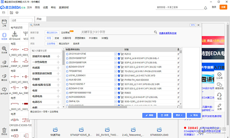The width and height of the screenshot is (230, 138).
Task: Expand 一次性保险丝 category
Action: click(x=58, y=62)
